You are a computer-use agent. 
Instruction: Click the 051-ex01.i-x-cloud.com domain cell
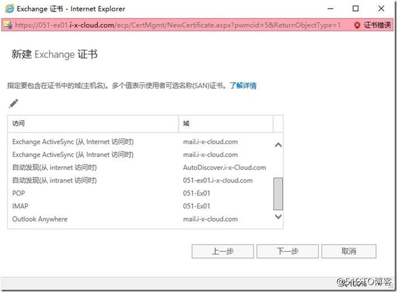pos(218,180)
